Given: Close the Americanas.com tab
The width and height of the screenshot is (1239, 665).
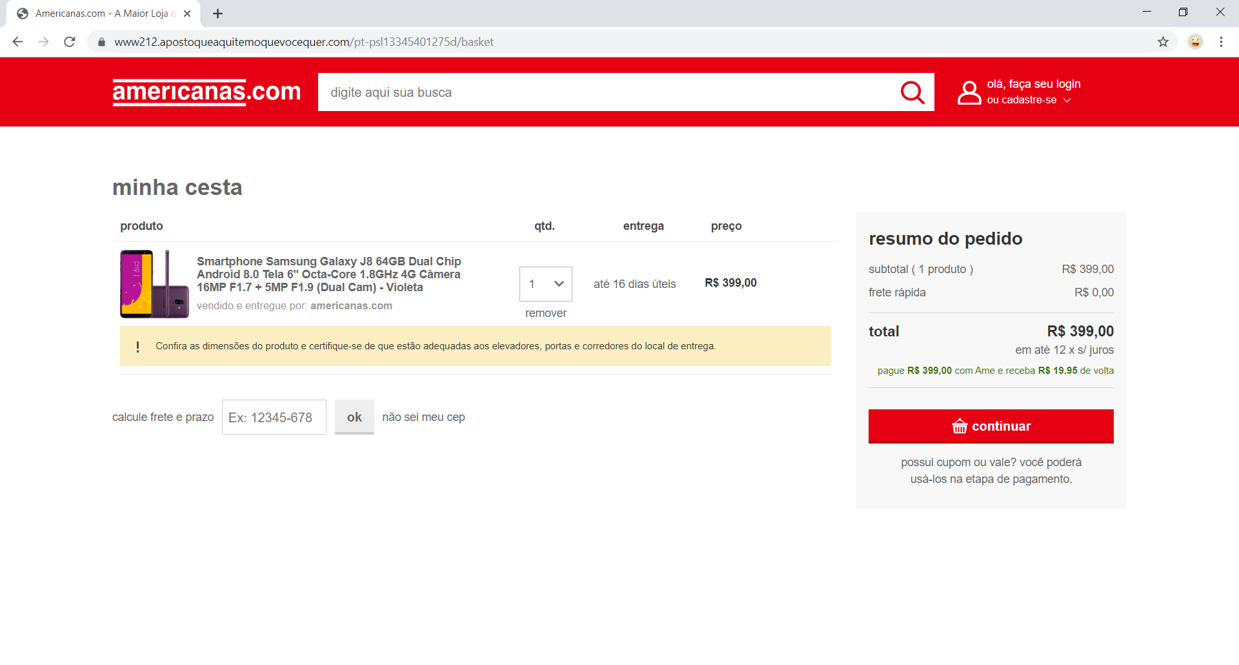Looking at the screenshot, I should pos(187,14).
